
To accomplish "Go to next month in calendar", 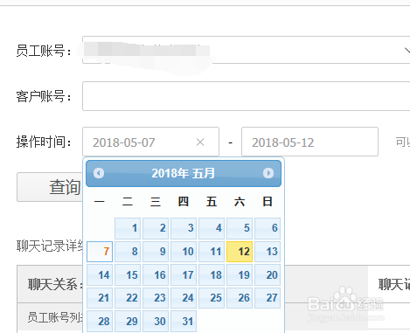I will coord(268,173).
